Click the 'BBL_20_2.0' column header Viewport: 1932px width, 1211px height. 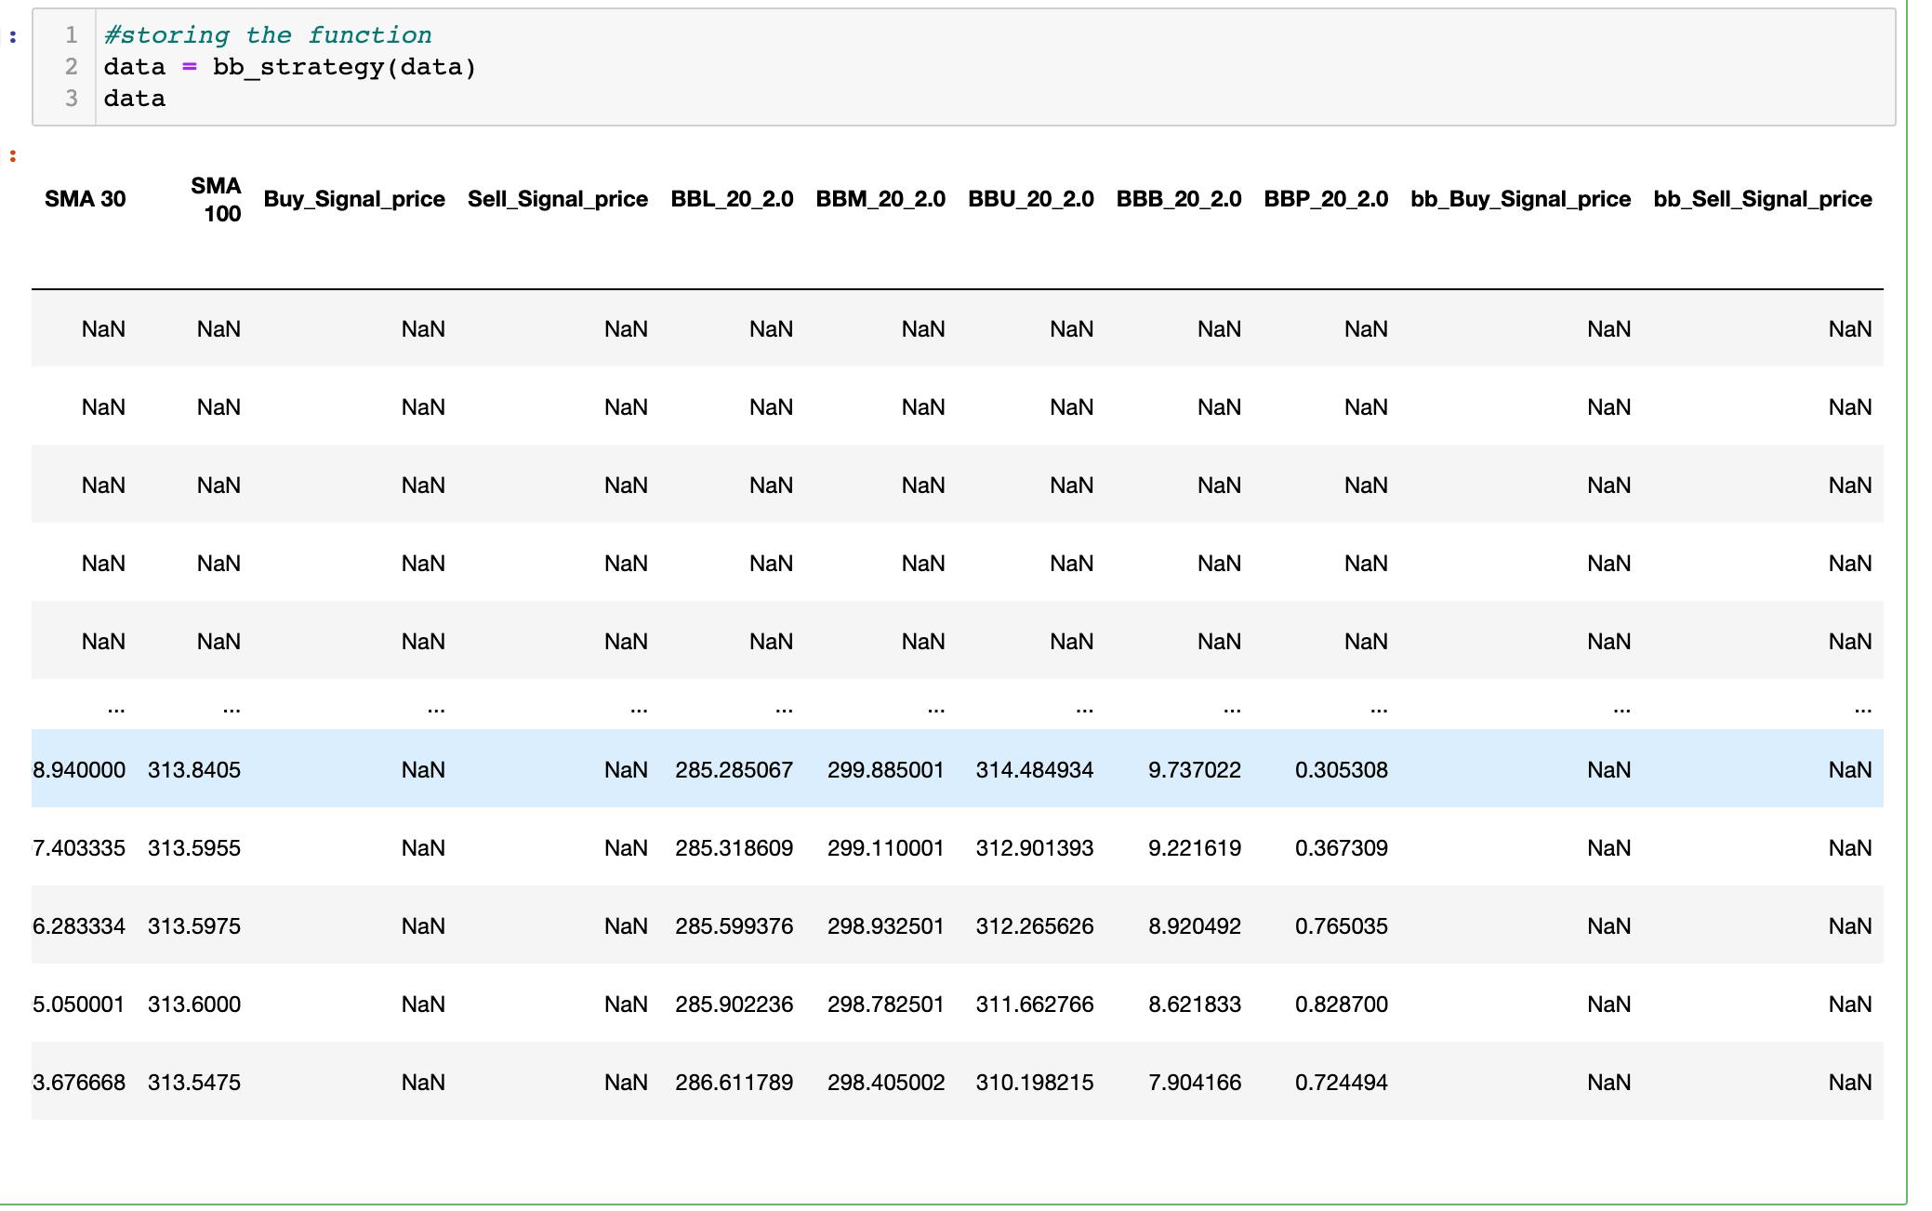pyautogui.click(x=733, y=199)
